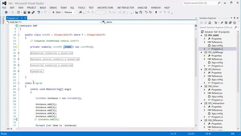Expand collapsed Нумератор region on line 48
Viewport: 241px width, 136px height.
click(x=18, y=71)
